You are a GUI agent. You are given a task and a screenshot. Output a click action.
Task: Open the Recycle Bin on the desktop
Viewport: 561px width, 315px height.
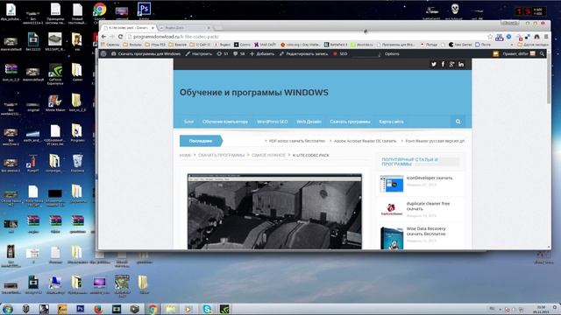click(78, 163)
